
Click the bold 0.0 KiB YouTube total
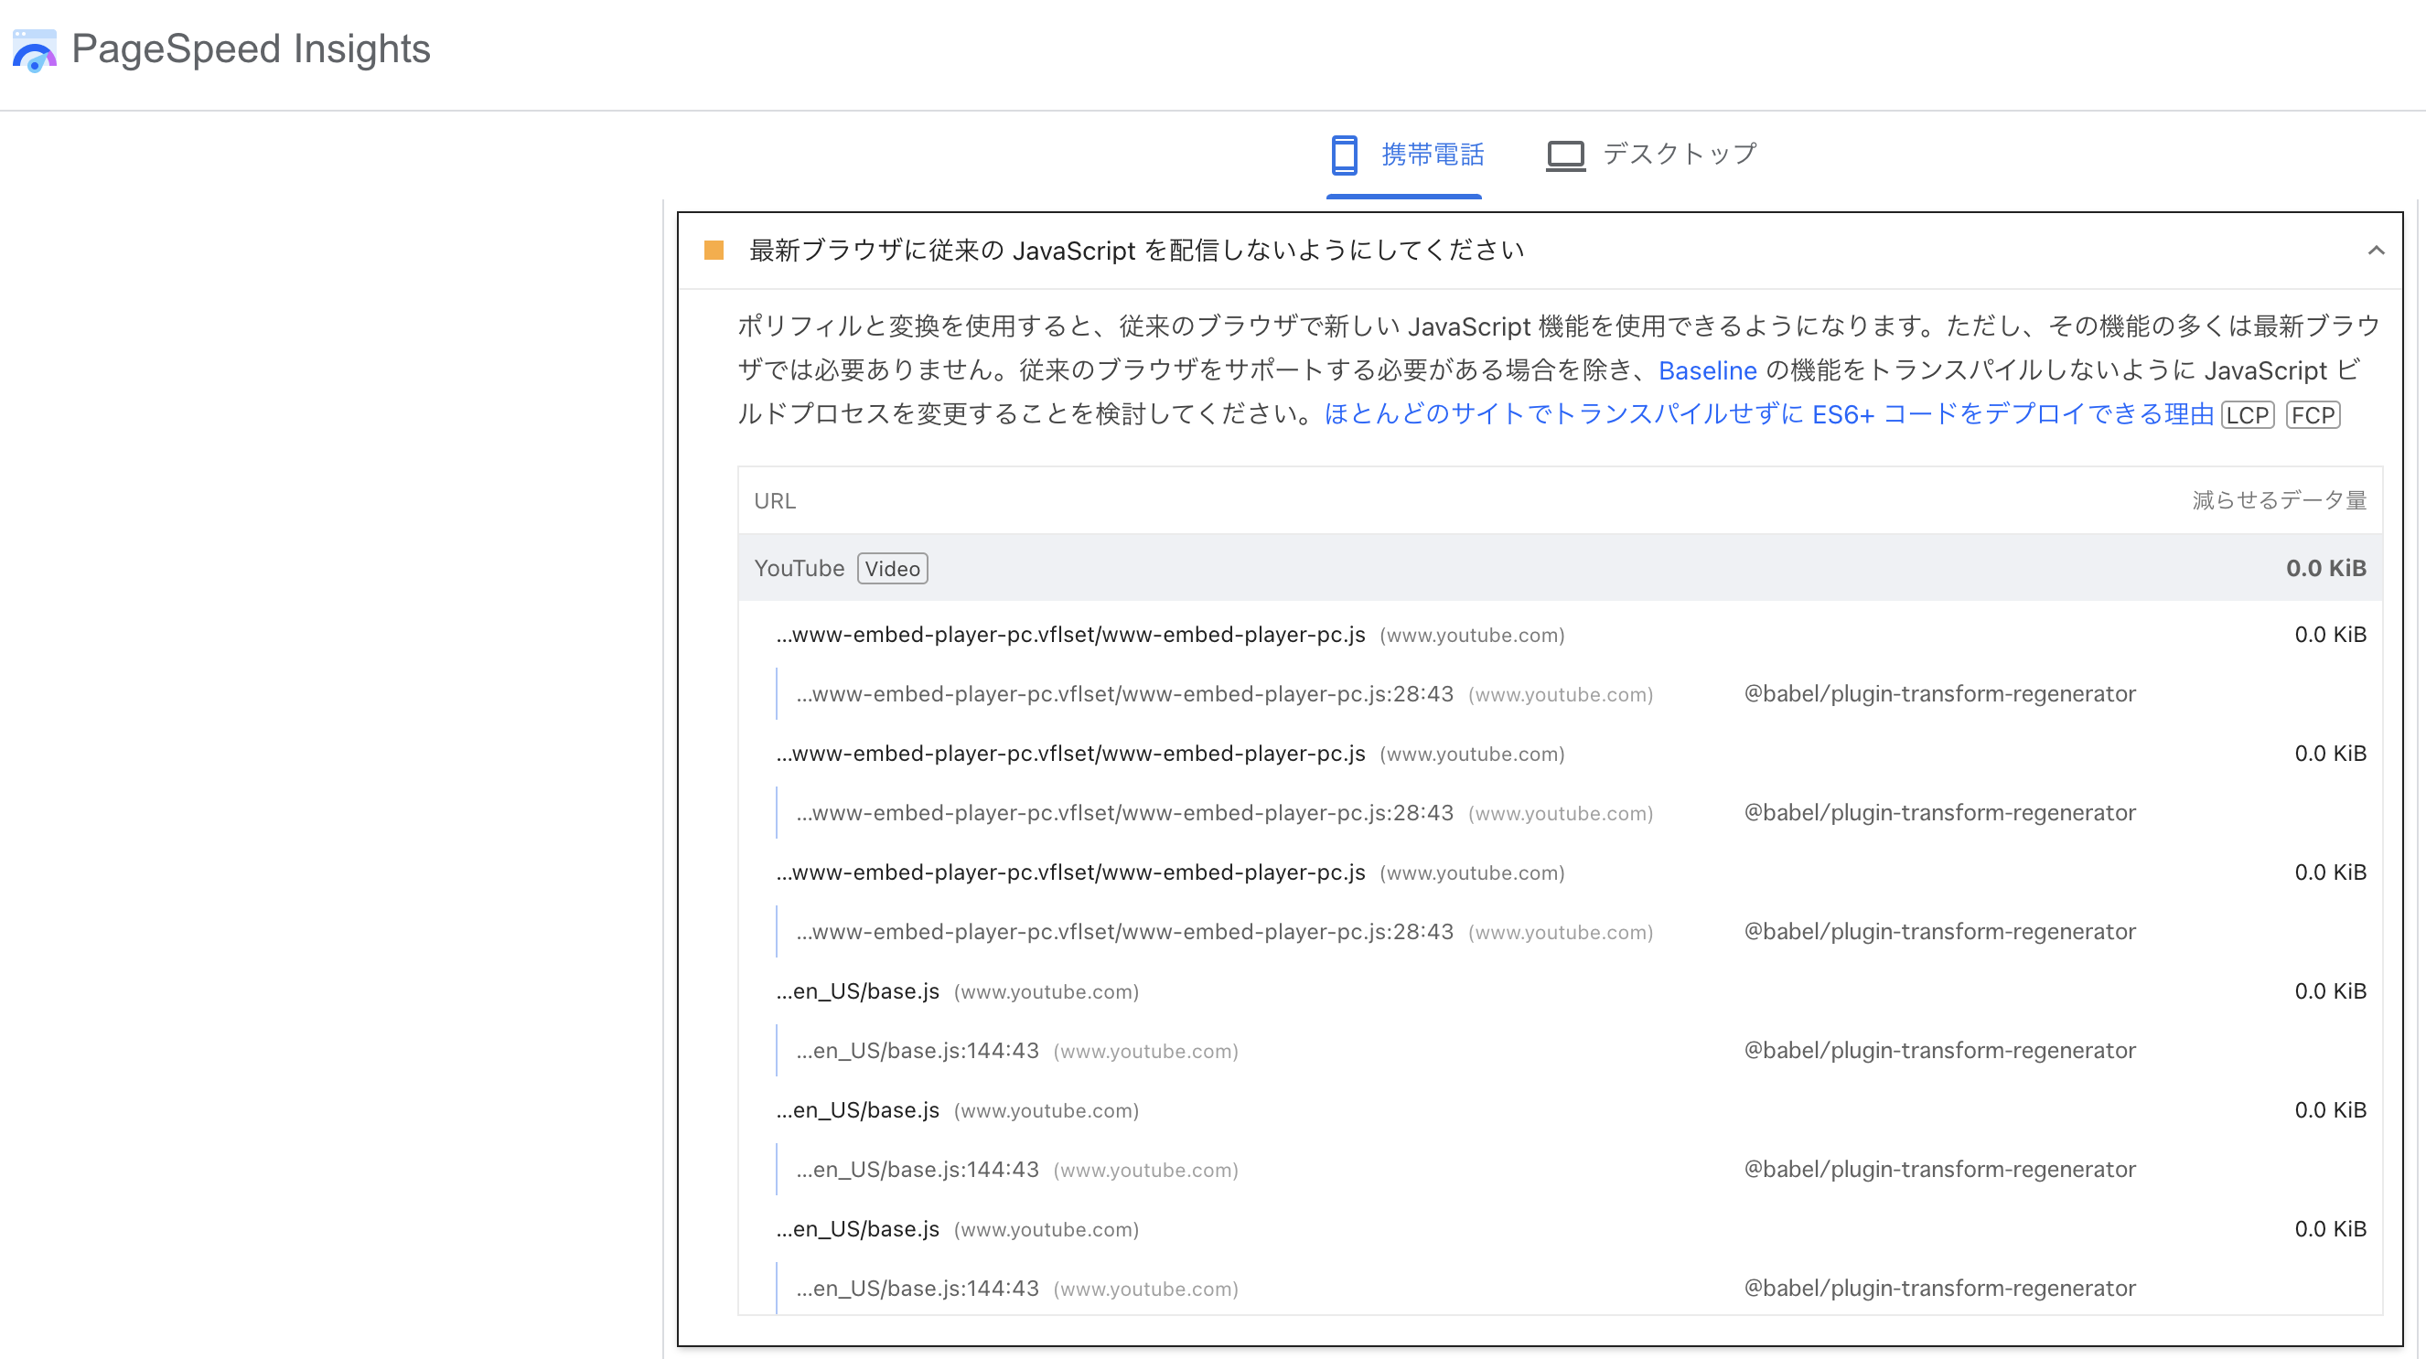(2326, 568)
